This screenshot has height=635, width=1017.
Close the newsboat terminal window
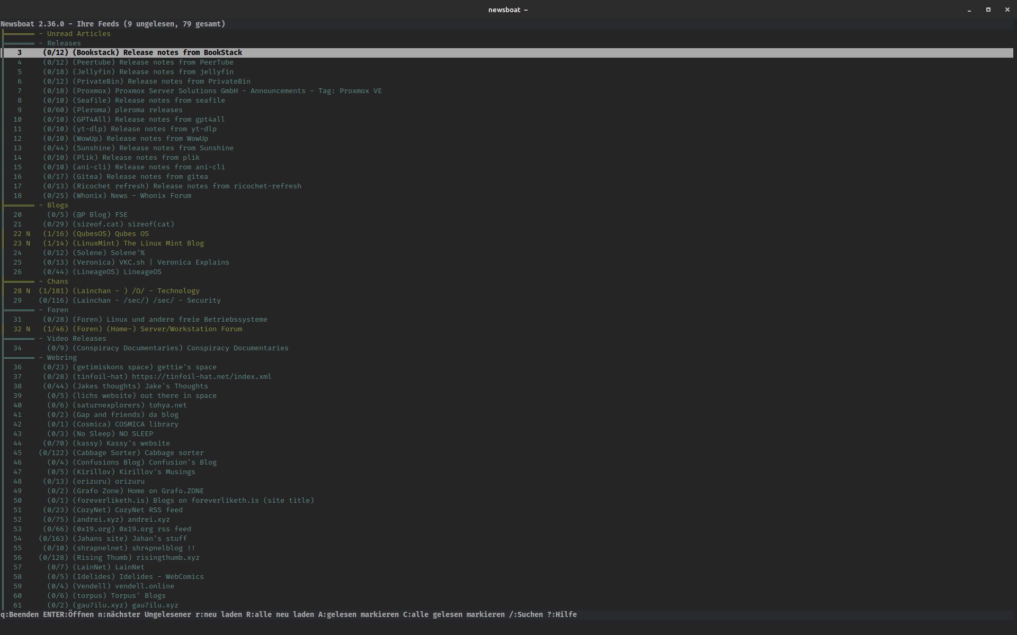click(1007, 10)
